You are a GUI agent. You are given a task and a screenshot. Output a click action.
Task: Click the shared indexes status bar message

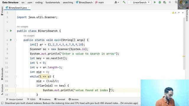click(x=71, y=103)
